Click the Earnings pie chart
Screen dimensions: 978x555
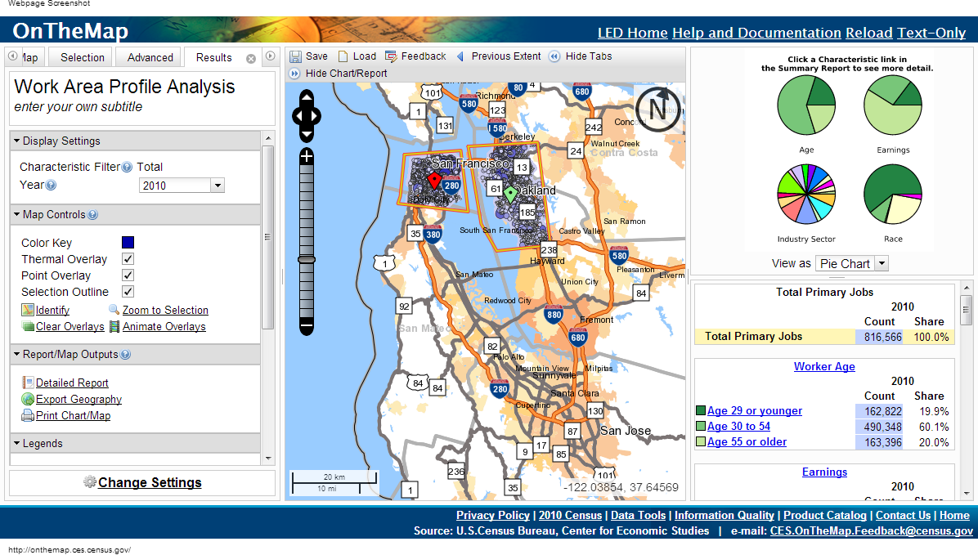click(x=893, y=105)
